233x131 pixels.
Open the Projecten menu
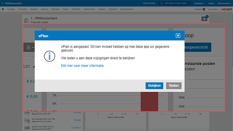pyautogui.click(x=113, y=9)
